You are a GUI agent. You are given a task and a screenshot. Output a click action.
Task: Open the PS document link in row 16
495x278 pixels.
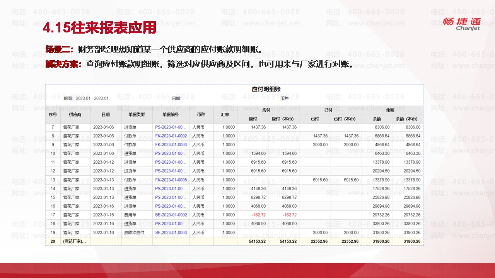pyautogui.click(x=171, y=206)
